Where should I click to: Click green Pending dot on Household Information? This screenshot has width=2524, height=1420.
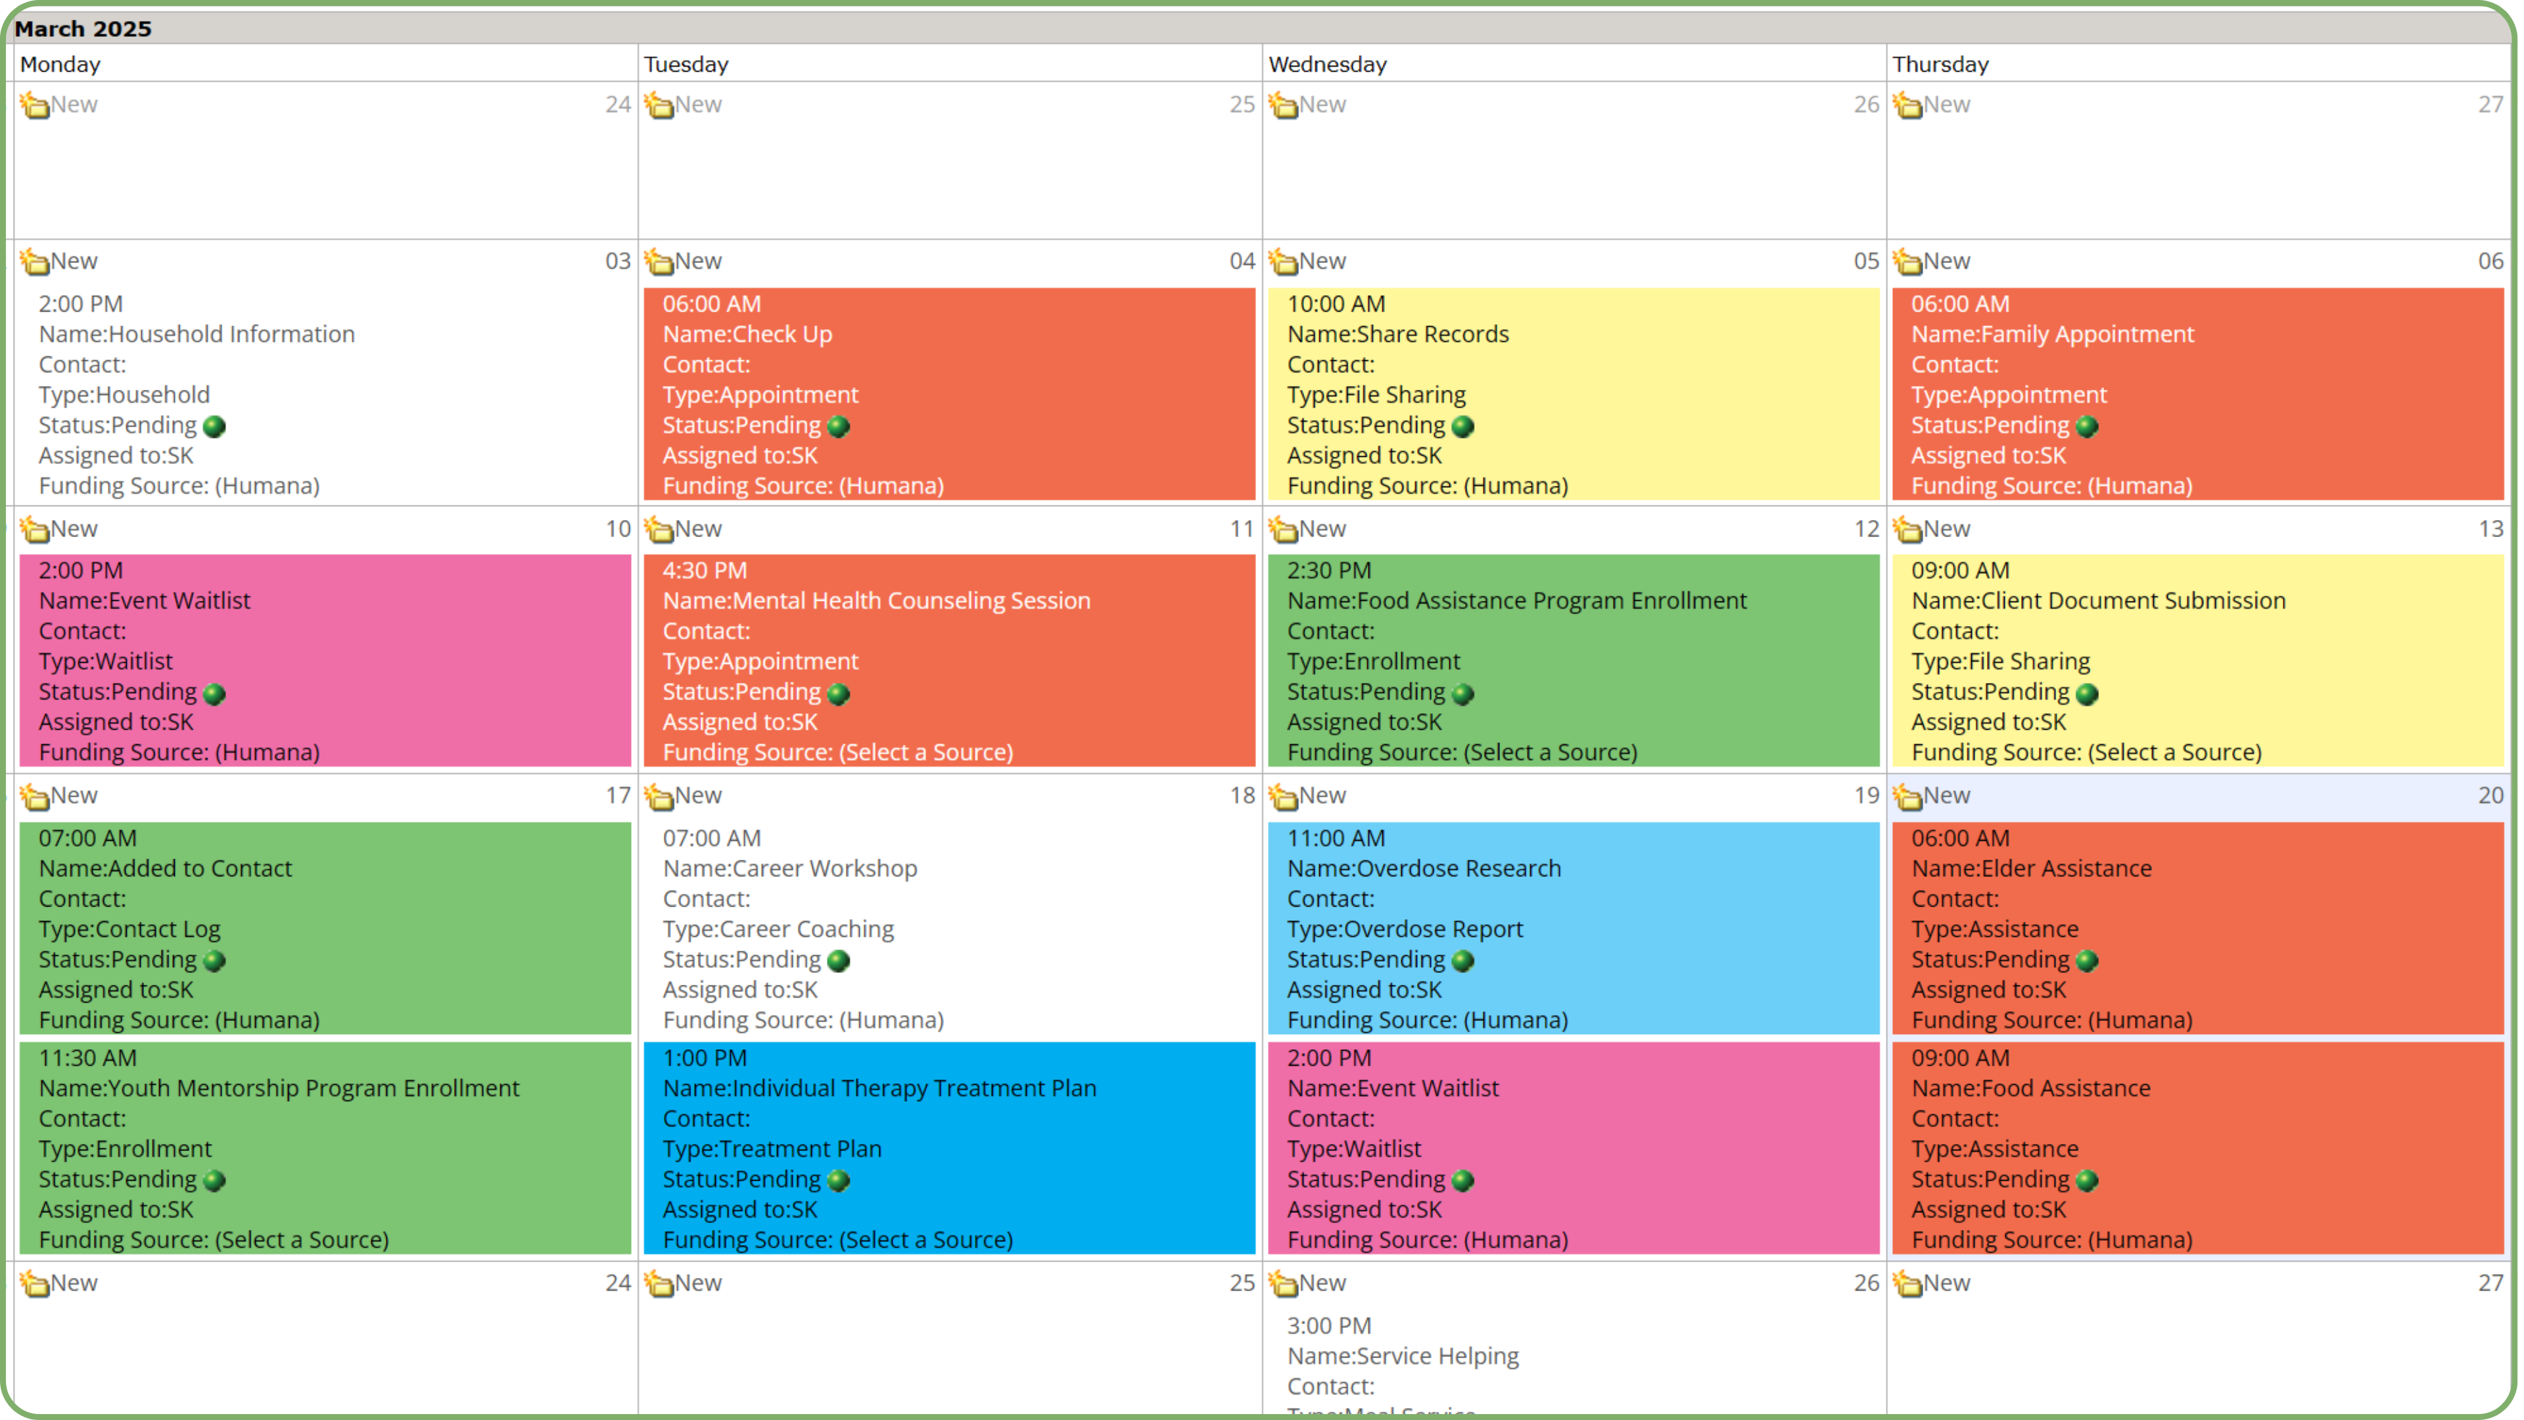point(214,426)
